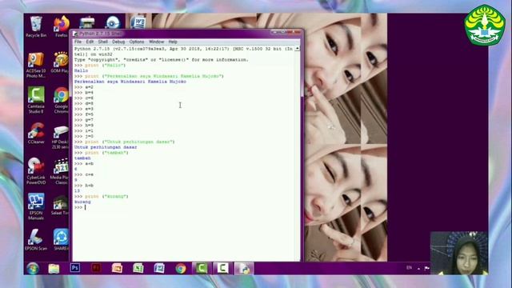Open the Options menu
The image size is (512, 288).
[137, 42]
